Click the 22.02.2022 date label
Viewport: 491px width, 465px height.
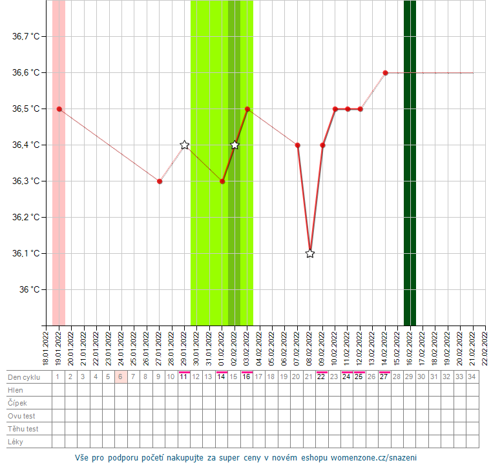point(485,349)
